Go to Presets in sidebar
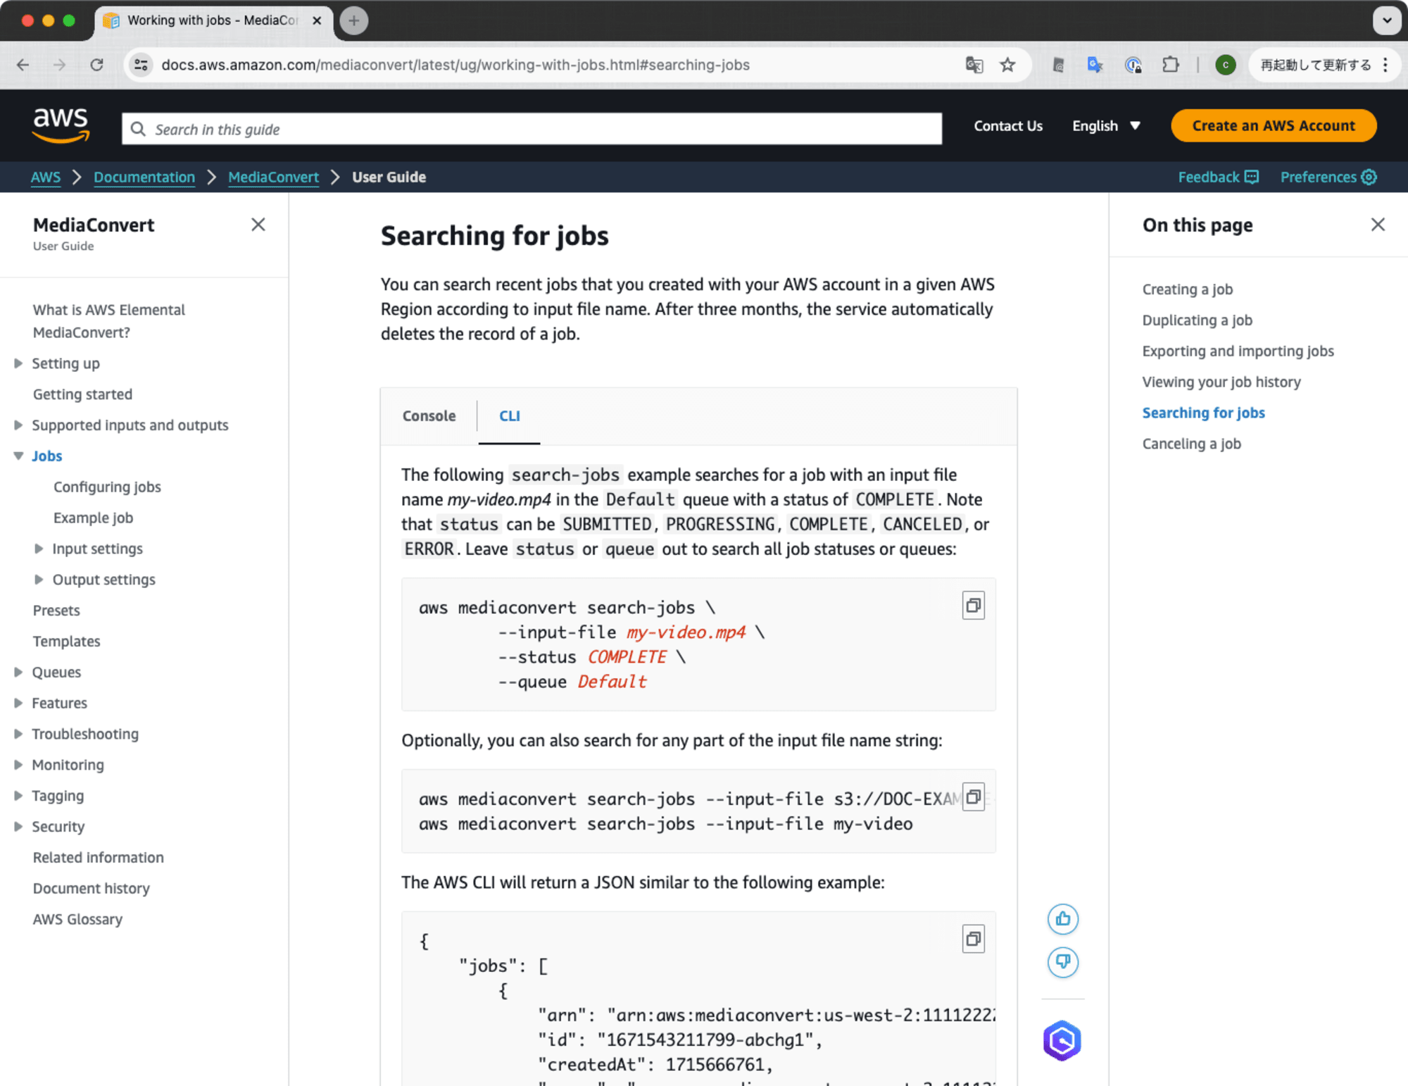1408x1086 pixels. pyautogui.click(x=56, y=611)
